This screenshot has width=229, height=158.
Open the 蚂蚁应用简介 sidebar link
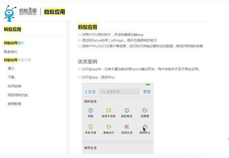pos(14,43)
